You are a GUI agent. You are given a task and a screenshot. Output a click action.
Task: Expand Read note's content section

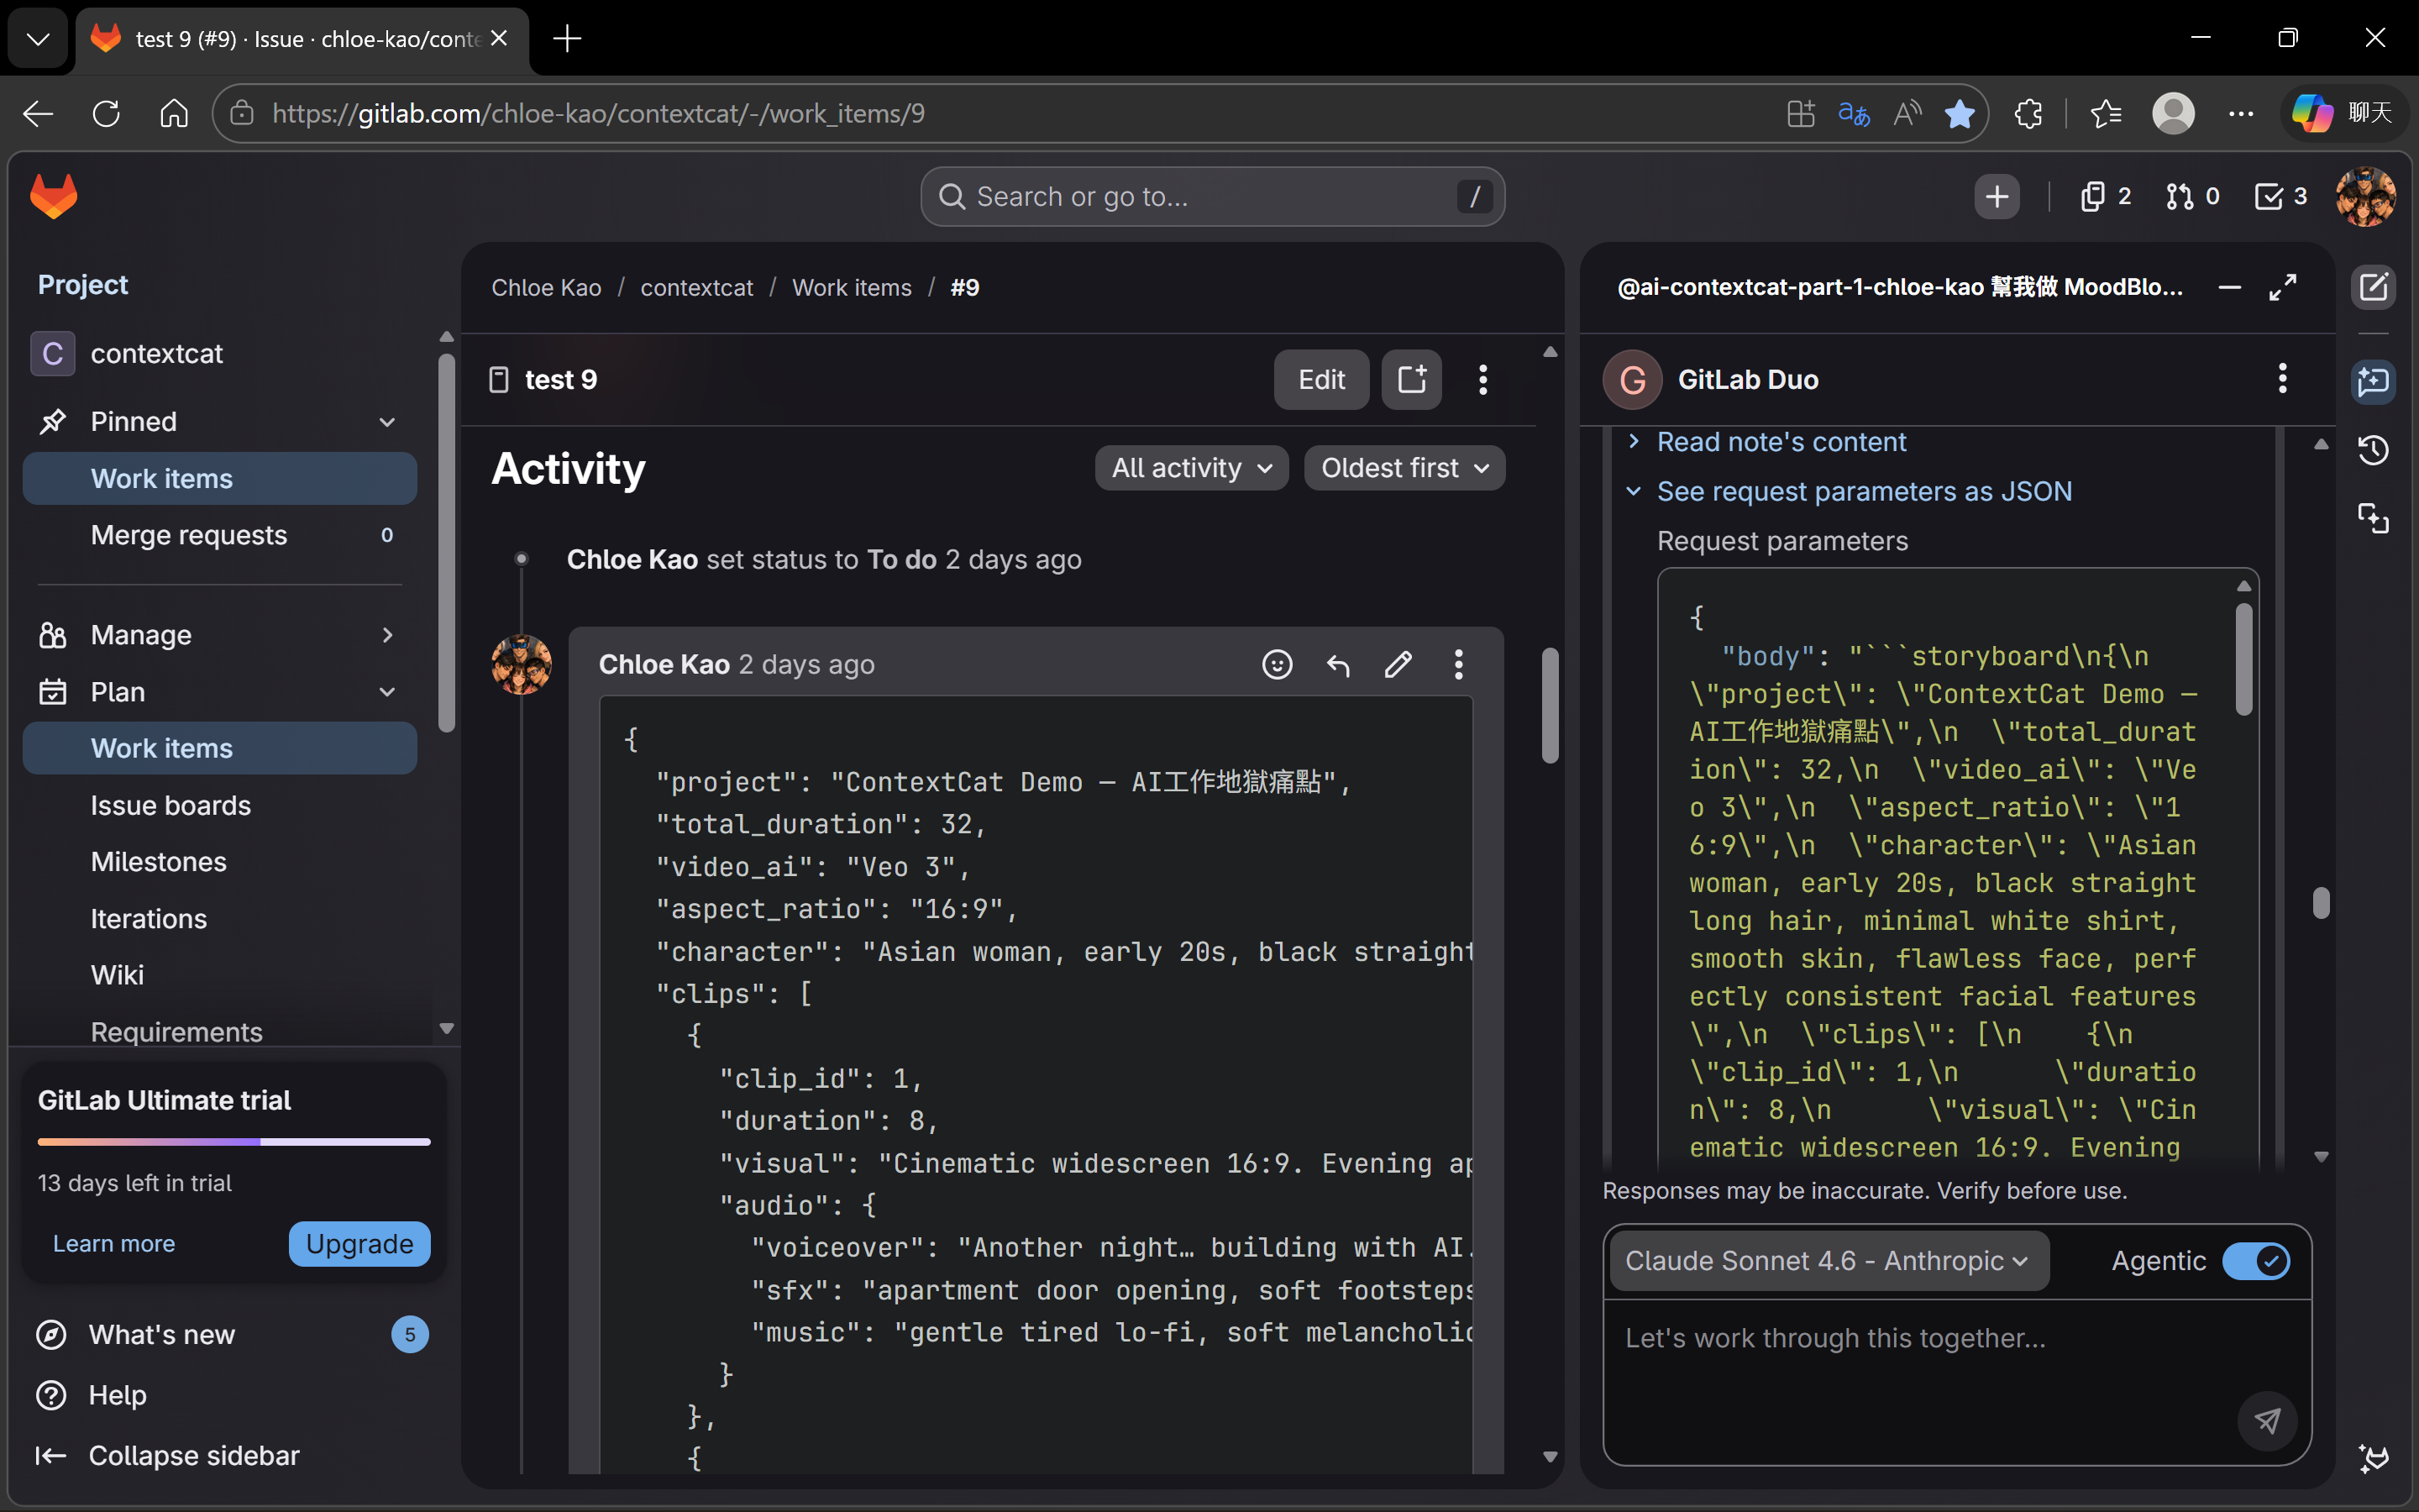click(1781, 441)
